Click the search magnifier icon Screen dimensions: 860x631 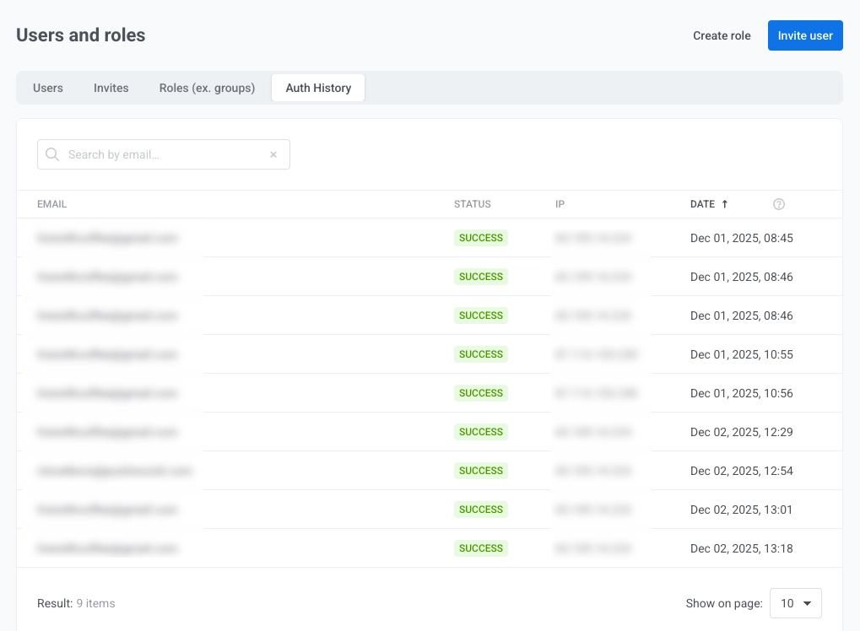(x=52, y=154)
